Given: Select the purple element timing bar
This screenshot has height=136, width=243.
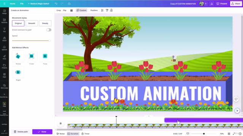Looking at the screenshot, I should point(204,120).
